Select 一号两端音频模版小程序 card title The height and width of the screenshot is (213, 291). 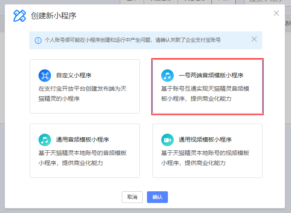[x=211, y=75]
